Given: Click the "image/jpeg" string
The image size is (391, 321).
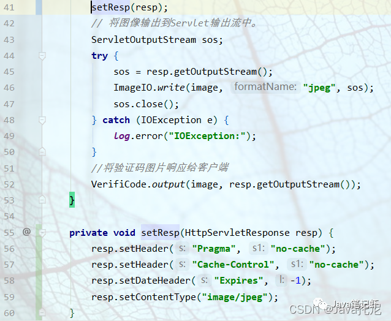Looking at the screenshot, I should pos(235,297).
